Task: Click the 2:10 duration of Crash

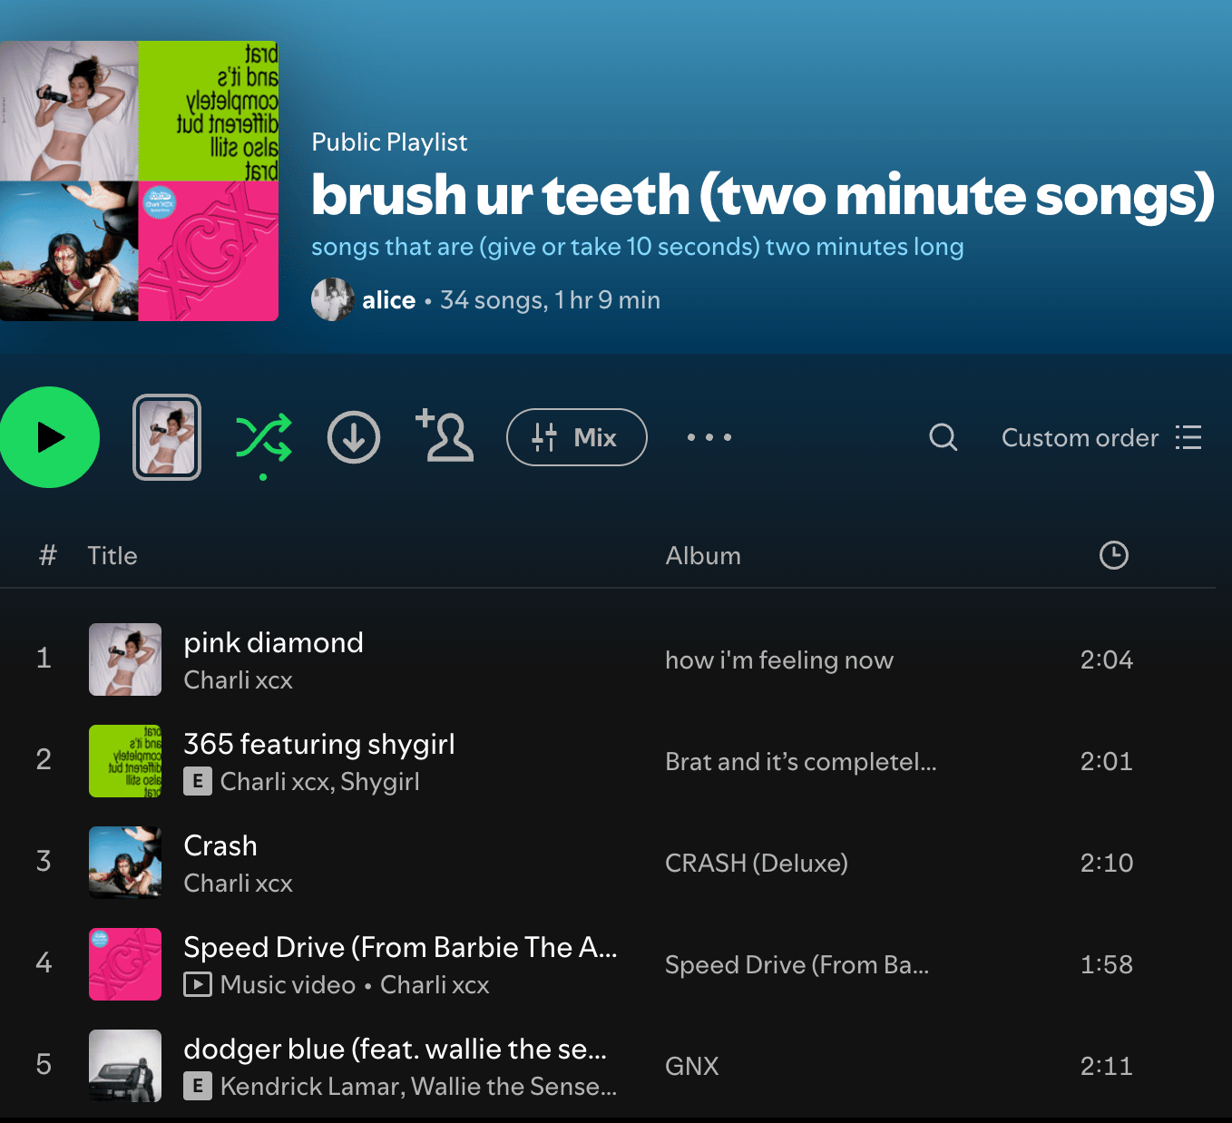Action: click(x=1107, y=863)
